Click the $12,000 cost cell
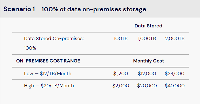Screen dimensions: 200x104 coord(147,73)
